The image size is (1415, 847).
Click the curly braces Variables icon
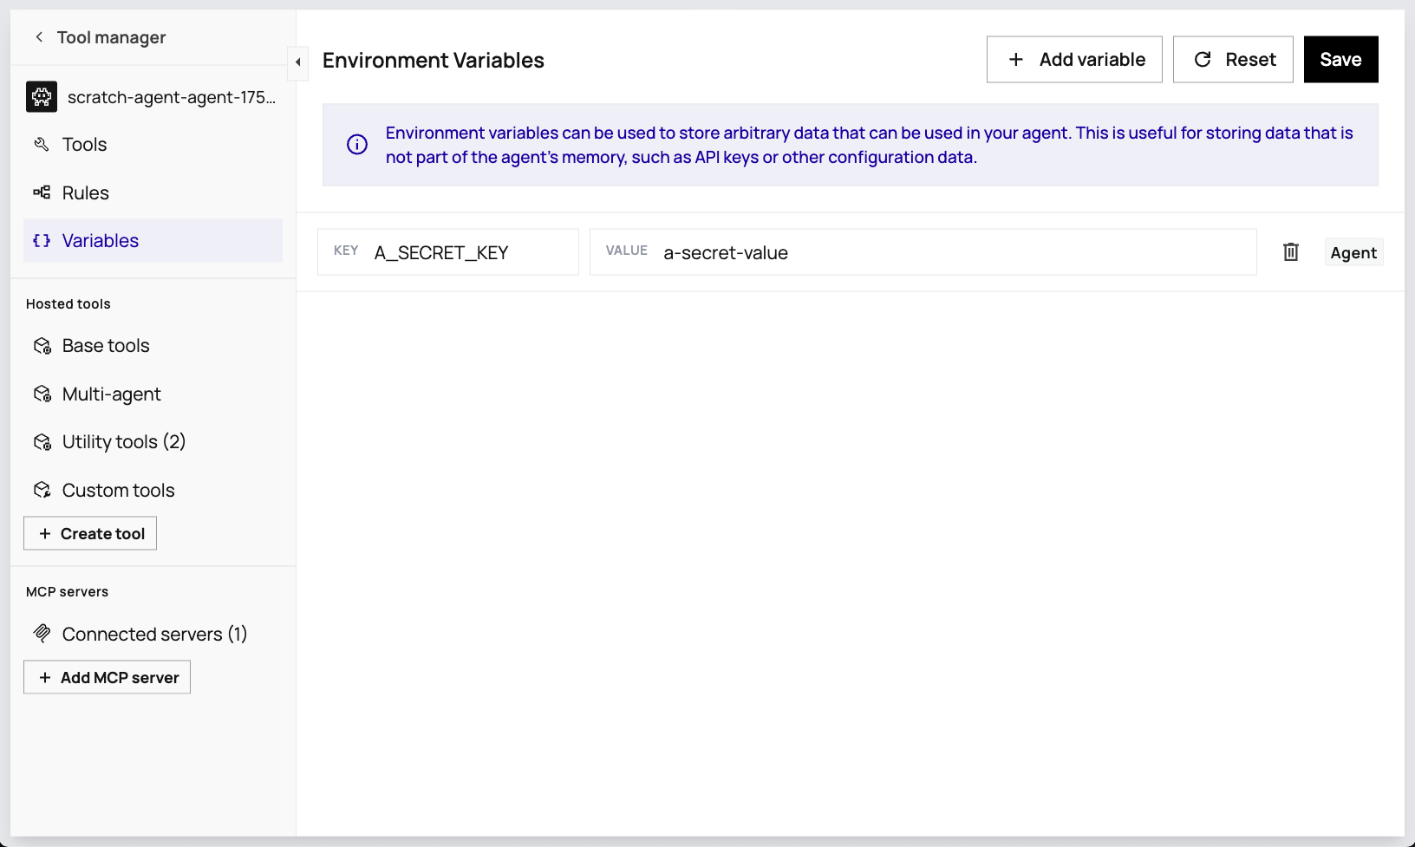42,241
